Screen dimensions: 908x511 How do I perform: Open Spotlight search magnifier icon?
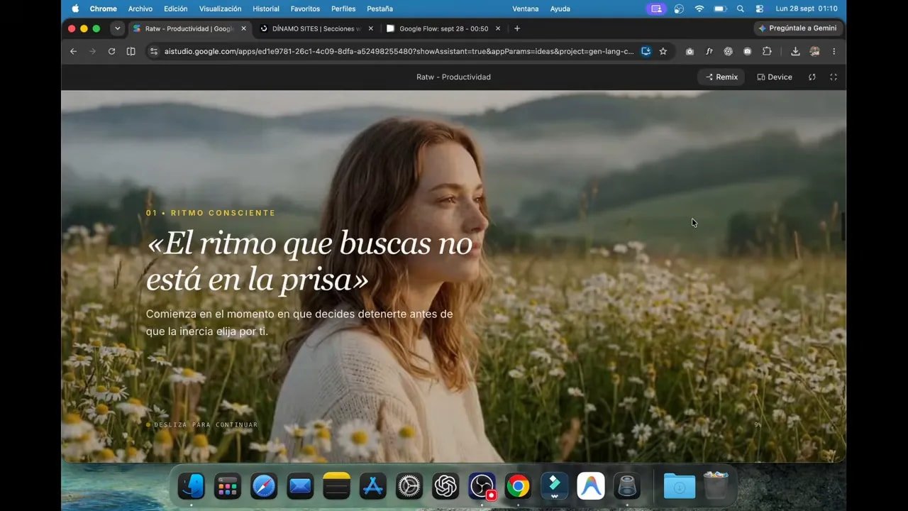click(741, 9)
